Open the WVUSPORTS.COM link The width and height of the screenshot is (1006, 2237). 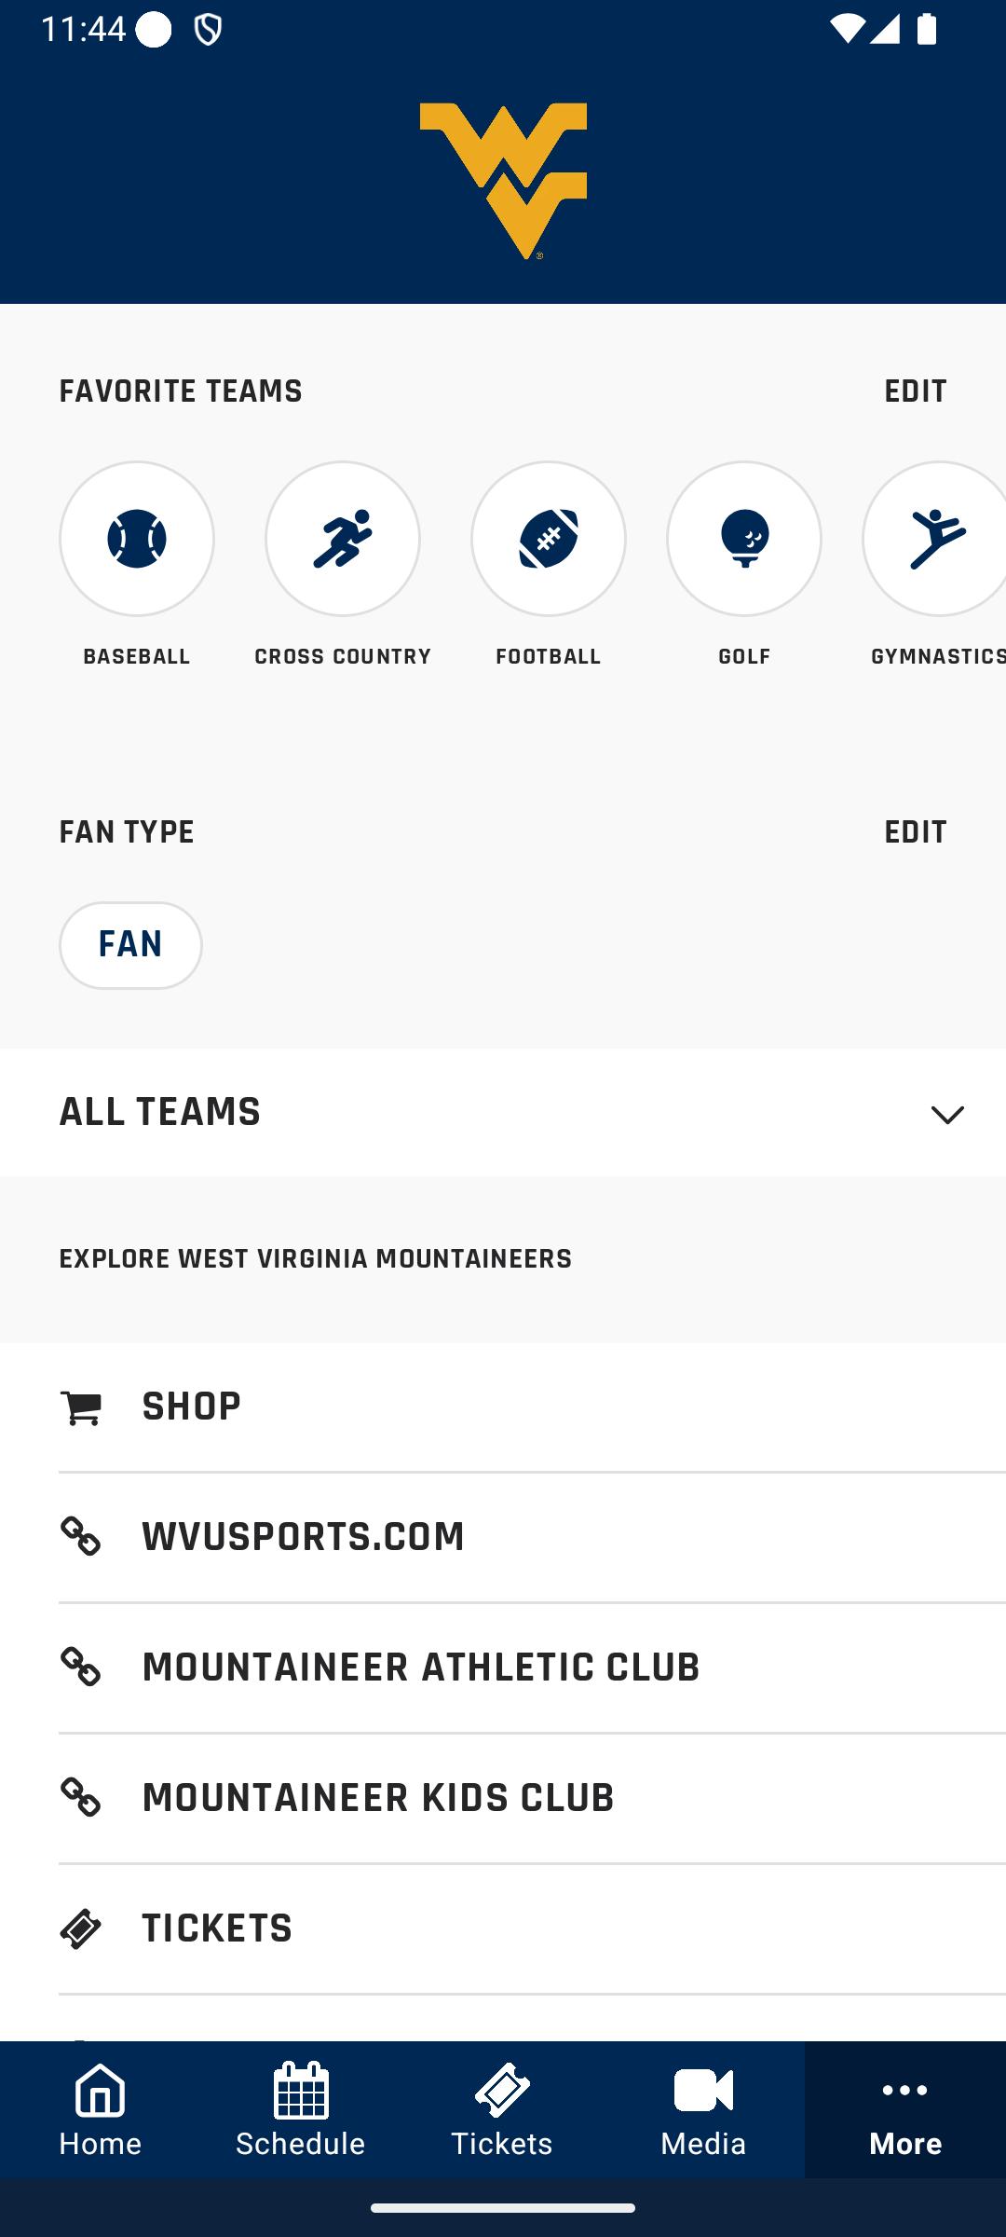click(503, 1537)
